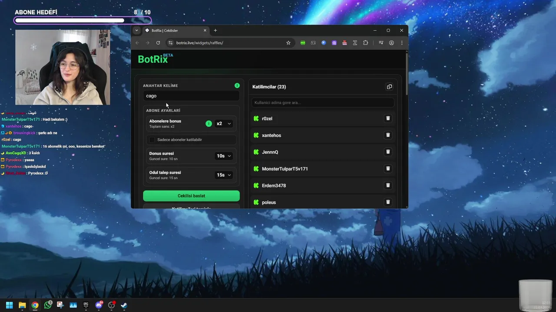This screenshot has height=312, width=556.
Task: Launch Epic Games from the taskbar
Action: (86, 305)
